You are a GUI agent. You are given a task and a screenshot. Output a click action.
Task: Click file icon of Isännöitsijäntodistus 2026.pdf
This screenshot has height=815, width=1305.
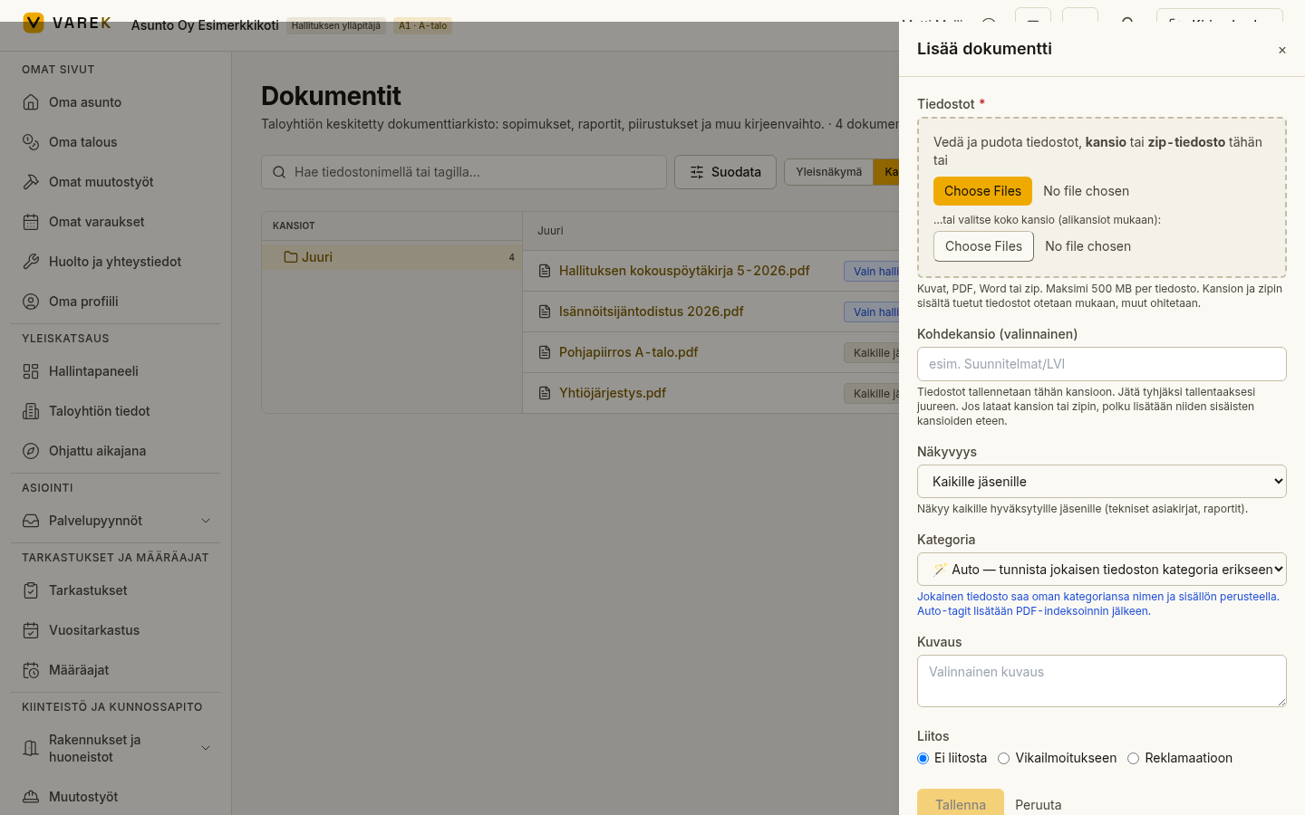pos(545,312)
